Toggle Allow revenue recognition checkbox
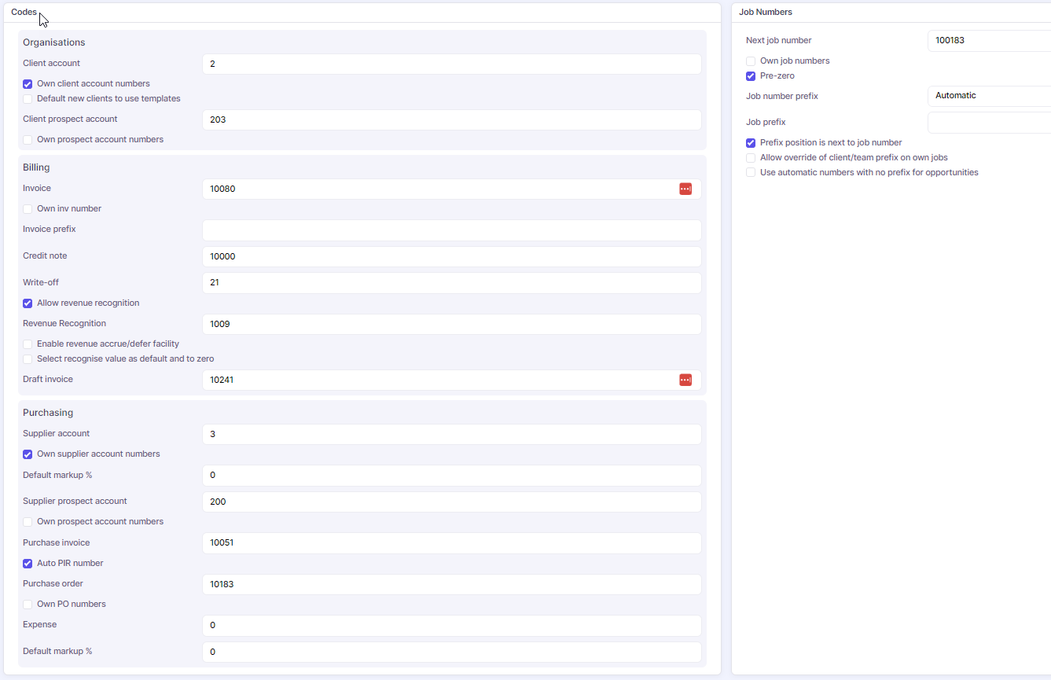1051x680 pixels. pyautogui.click(x=28, y=303)
